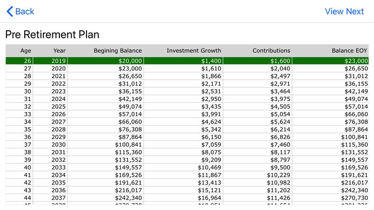The width and height of the screenshot is (374, 210).
Task: Click contributions $2,971 cell
Action: pos(258,84)
